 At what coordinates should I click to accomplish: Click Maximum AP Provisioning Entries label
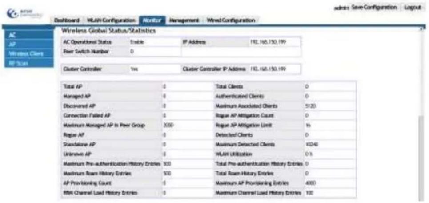(252, 183)
